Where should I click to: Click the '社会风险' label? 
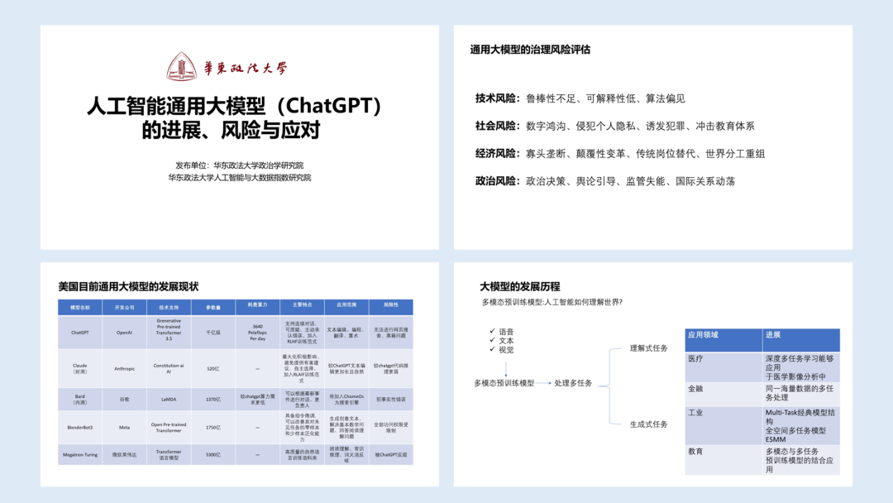[495, 126]
